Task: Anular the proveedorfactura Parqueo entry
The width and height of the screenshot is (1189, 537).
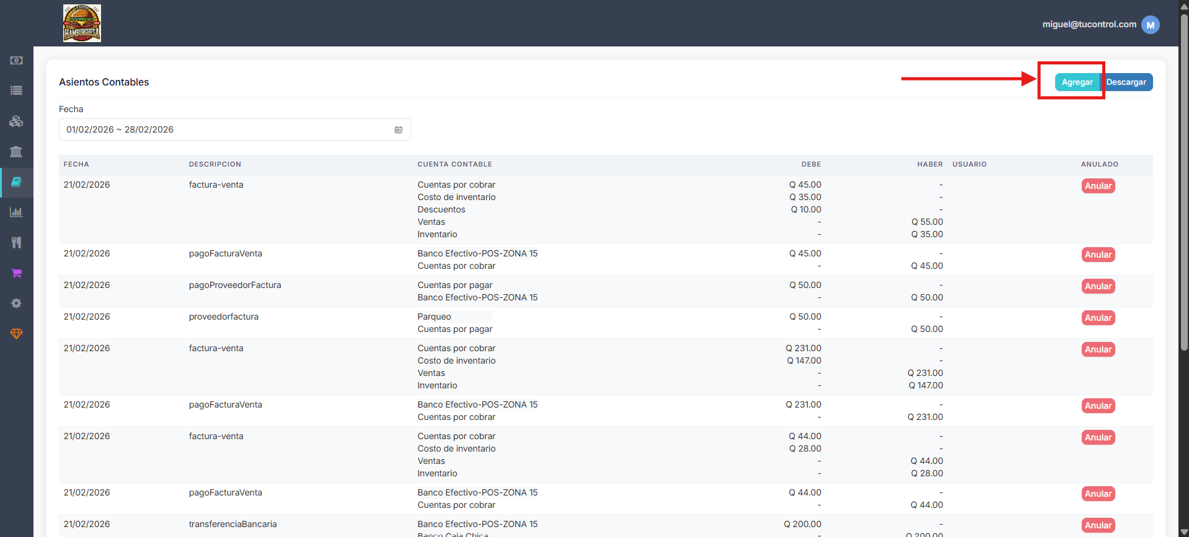Action: click(x=1098, y=318)
